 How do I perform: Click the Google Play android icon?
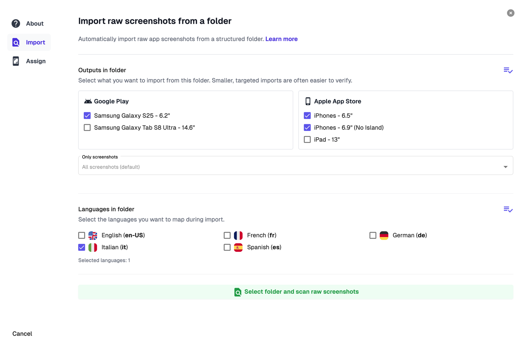88,101
